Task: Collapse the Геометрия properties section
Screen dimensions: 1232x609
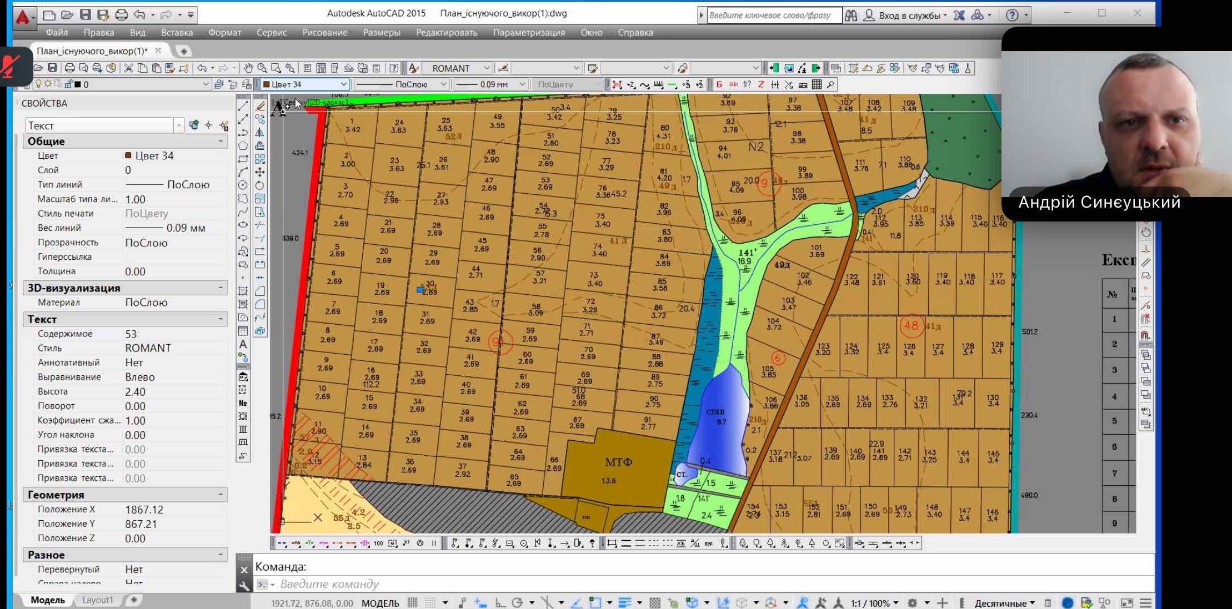Action: click(221, 494)
